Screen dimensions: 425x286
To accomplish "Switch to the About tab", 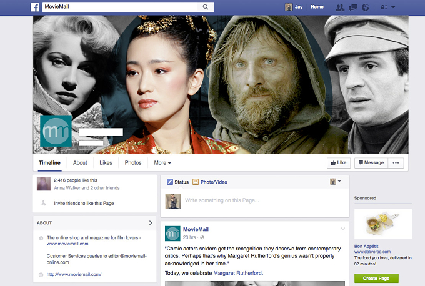I will click(x=80, y=163).
